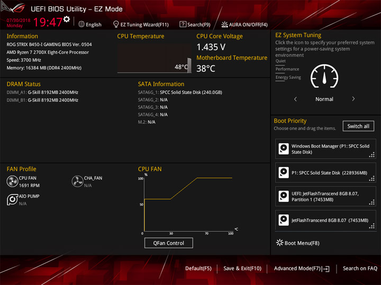
Task: Click the Memory: 16384 MB line
Action: click(x=44, y=68)
